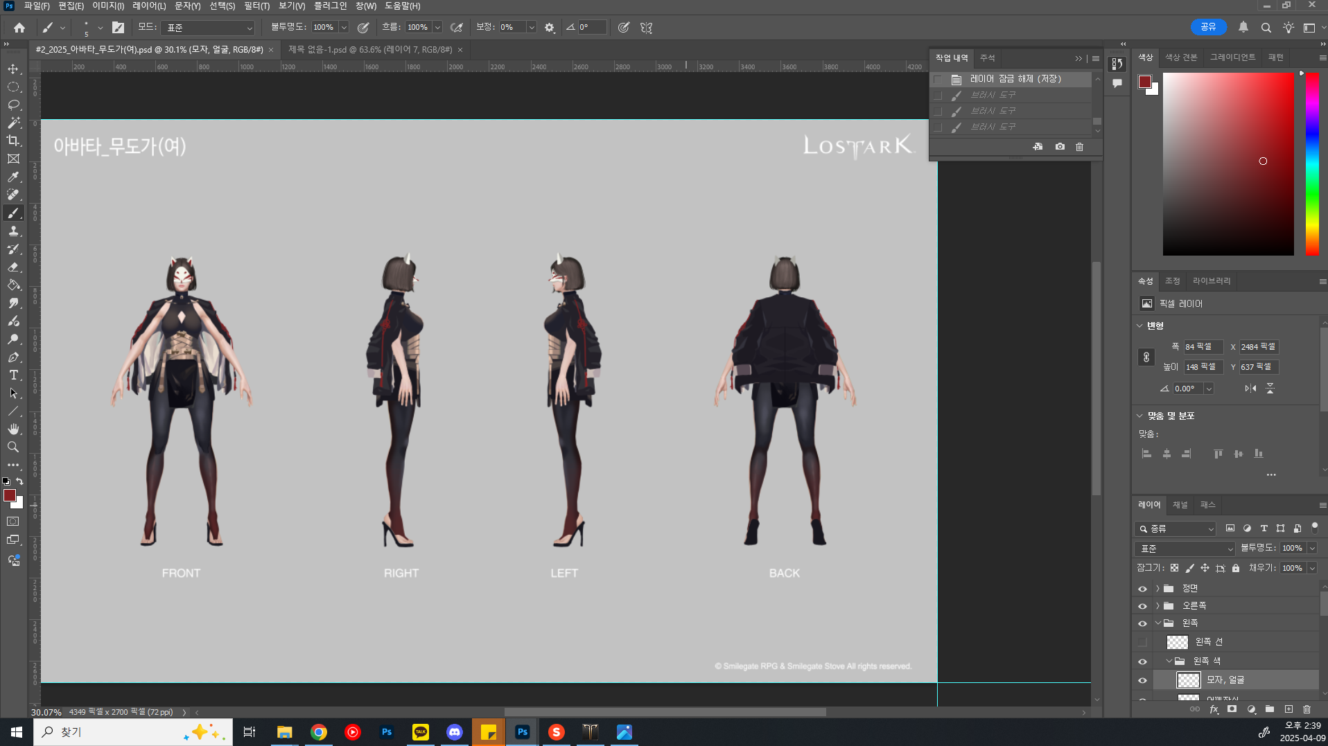This screenshot has width=1328, height=746.
Task: Select the Spot Healing Brush tool
Action: pyautogui.click(x=13, y=195)
